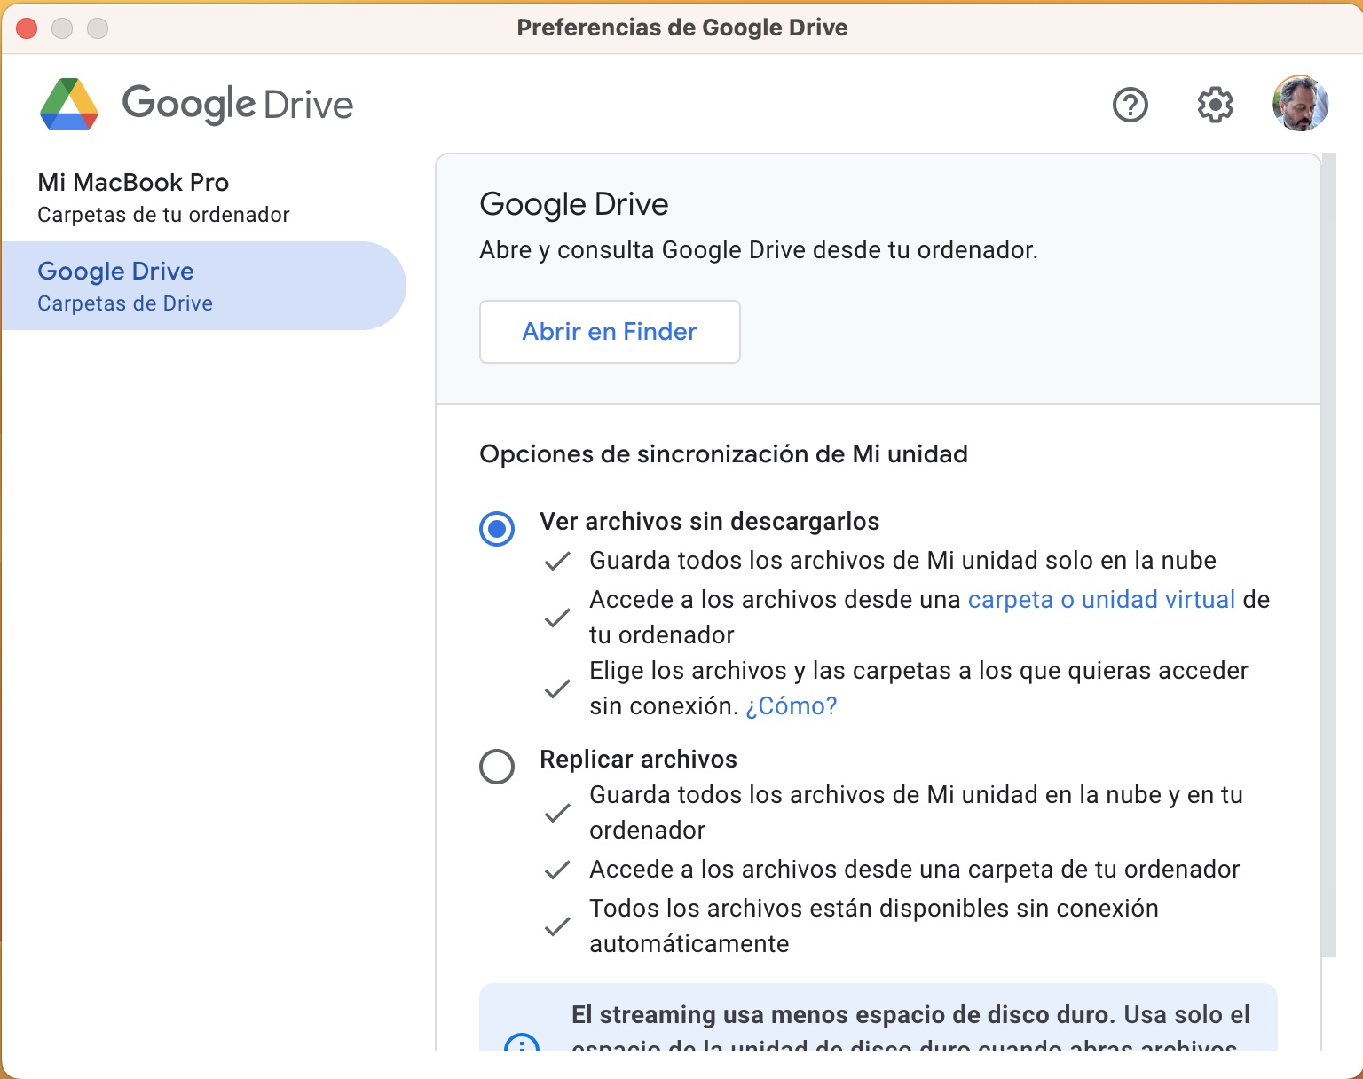Minimize the preferences window with yellow button
1363x1079 pixels.
click(x=62, y=28)
